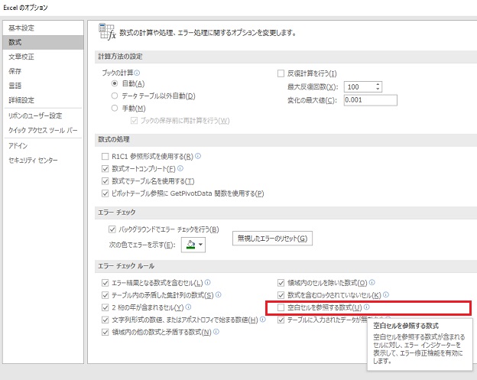Open クイックアクセスツールバー category
Viewport: 477px width, 380px height.
point(43,130)
